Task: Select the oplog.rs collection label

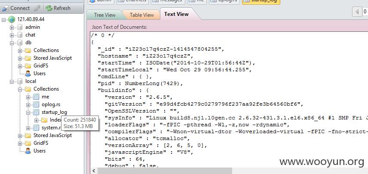Action: tap(51, 104)
